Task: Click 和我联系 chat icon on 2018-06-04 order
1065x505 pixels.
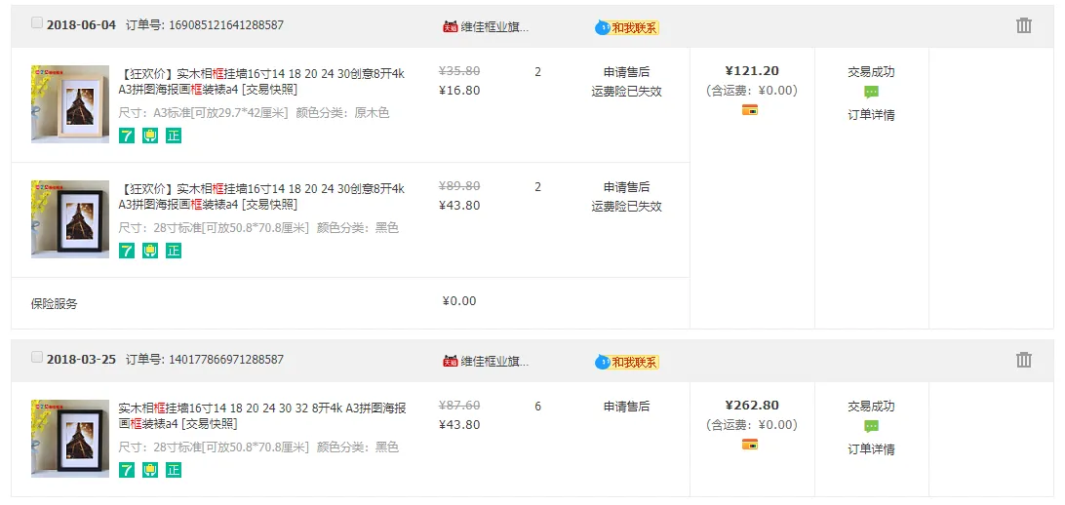Action: 627,27
